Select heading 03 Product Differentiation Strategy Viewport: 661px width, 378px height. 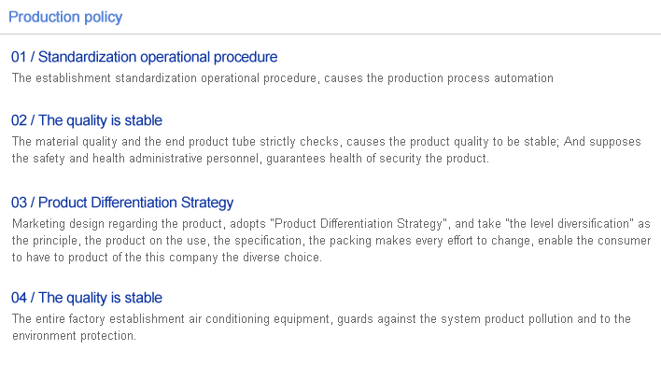click(122, 203)
